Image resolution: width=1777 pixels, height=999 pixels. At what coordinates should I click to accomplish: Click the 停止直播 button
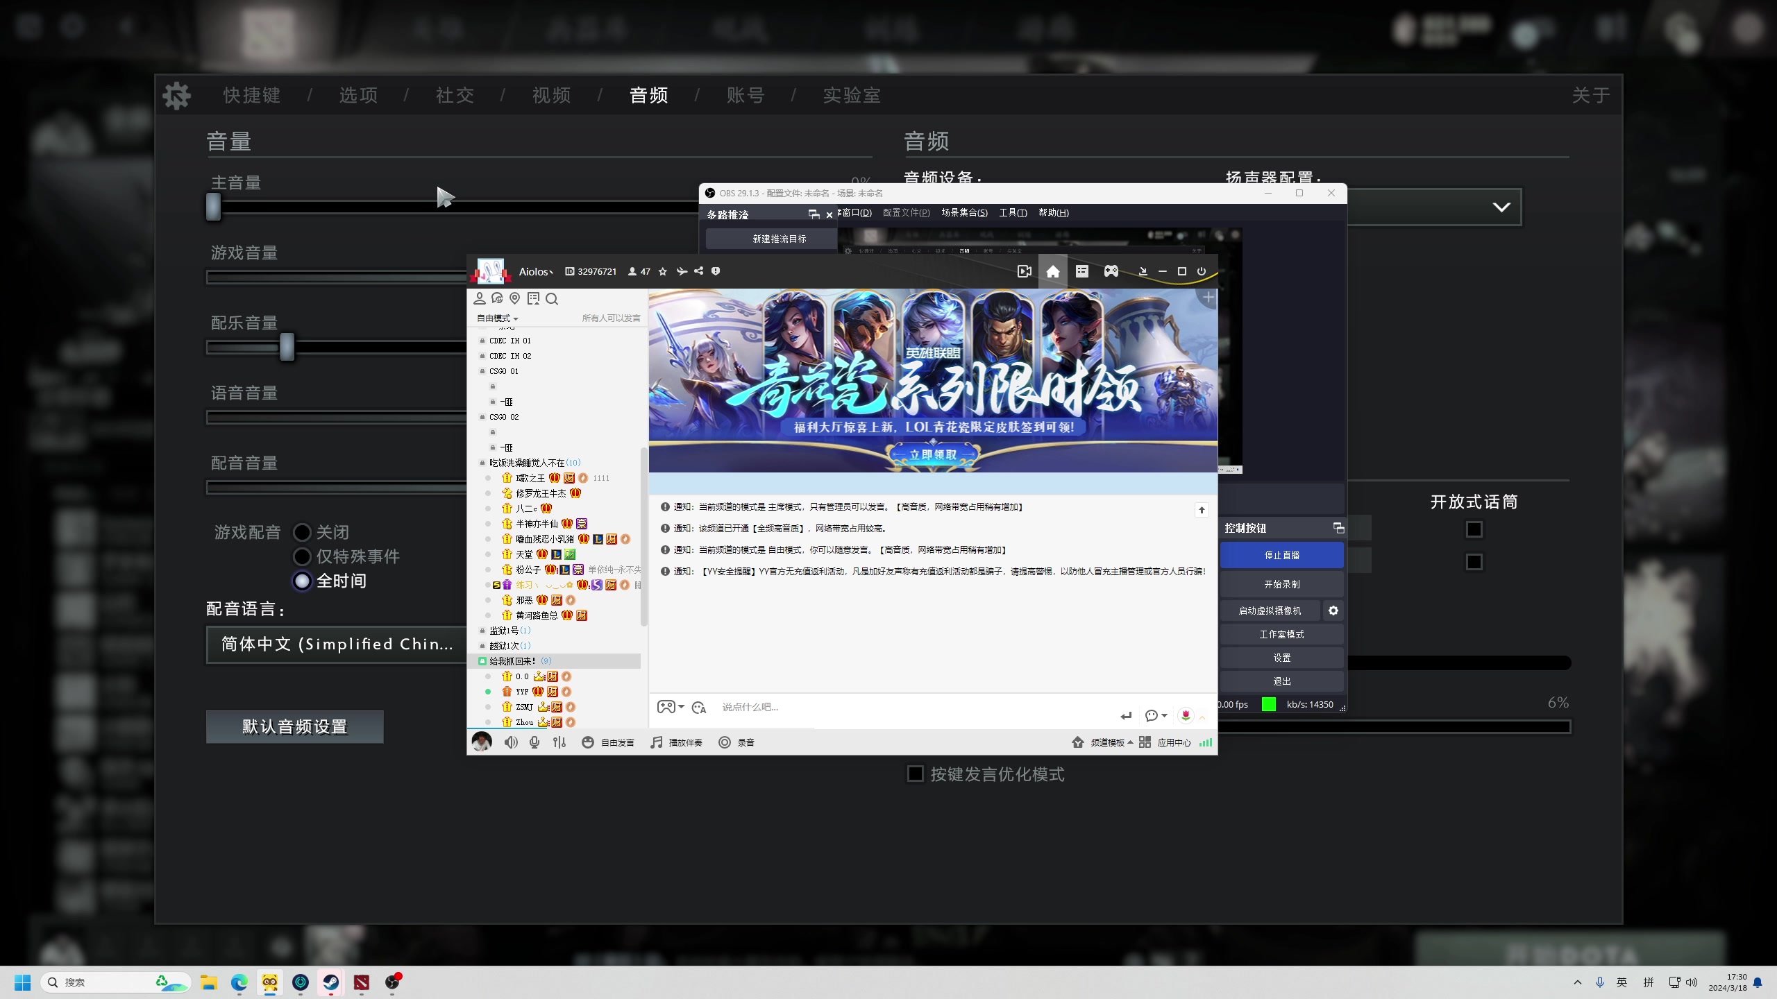point(1281,555)
